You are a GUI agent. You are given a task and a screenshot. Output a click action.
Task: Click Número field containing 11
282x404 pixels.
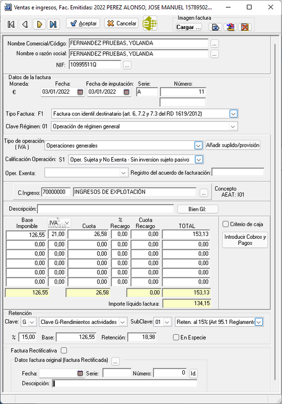183,92
